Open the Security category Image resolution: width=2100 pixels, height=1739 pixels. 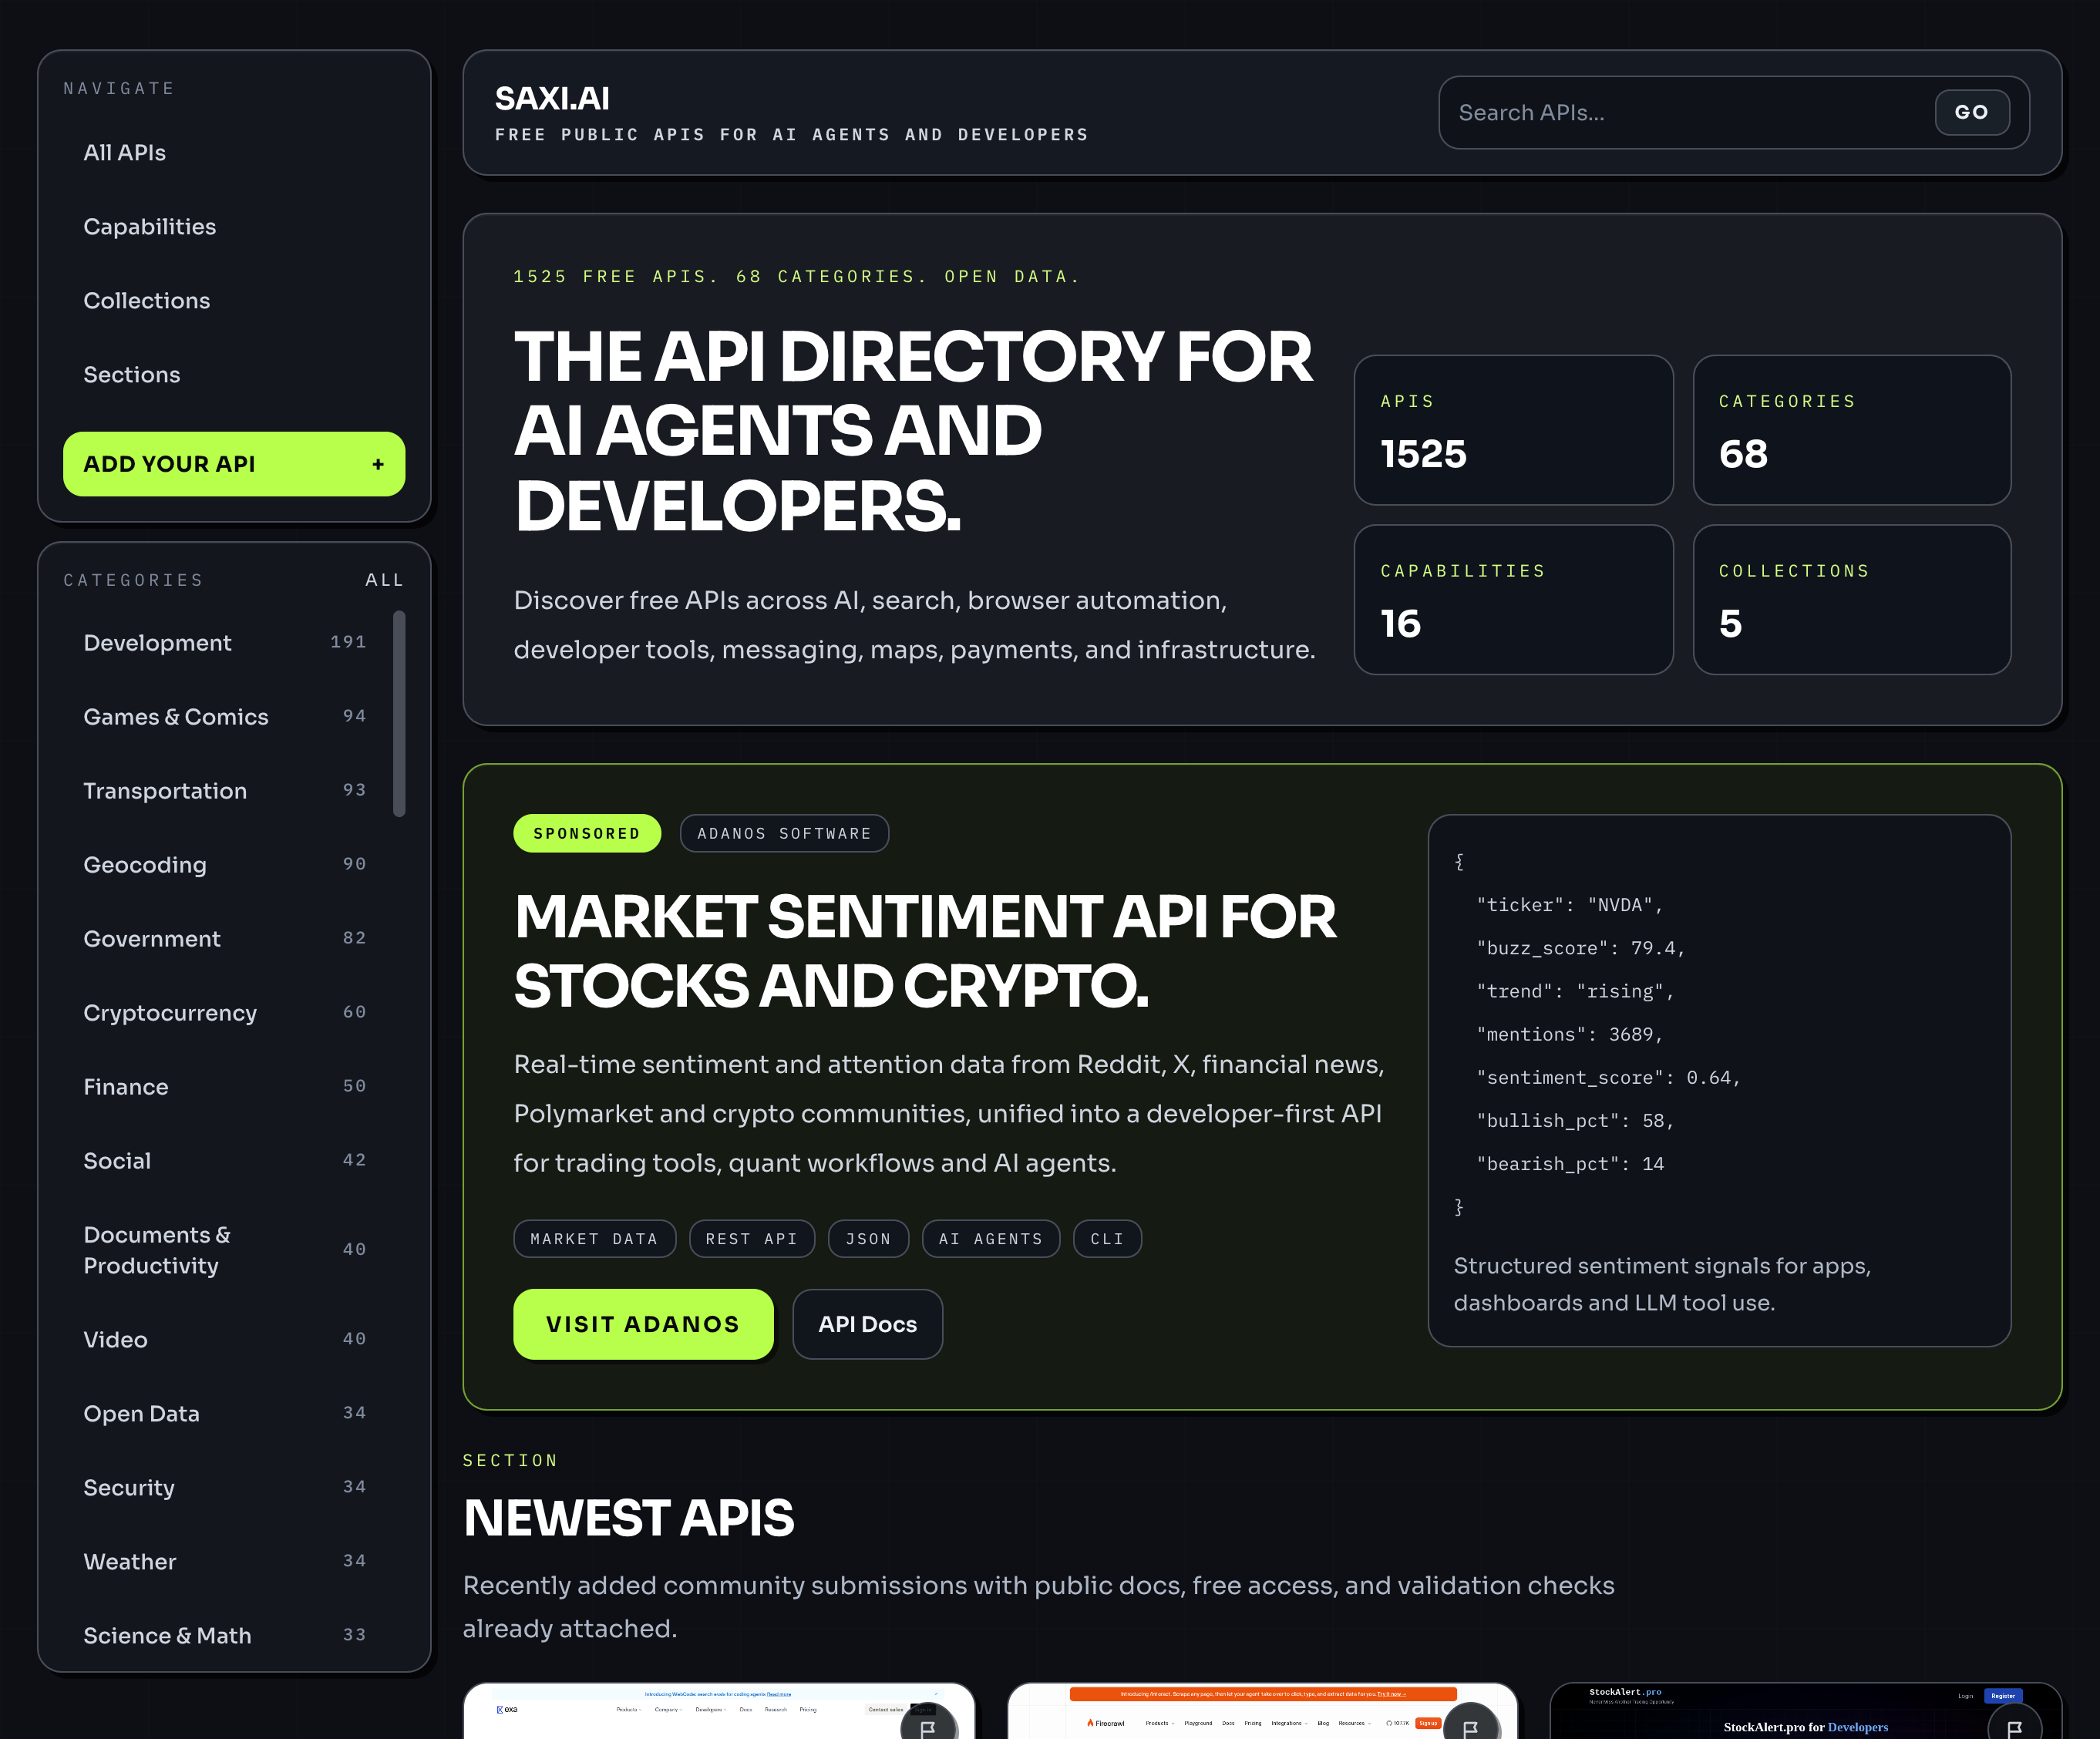click(225, 1488)
